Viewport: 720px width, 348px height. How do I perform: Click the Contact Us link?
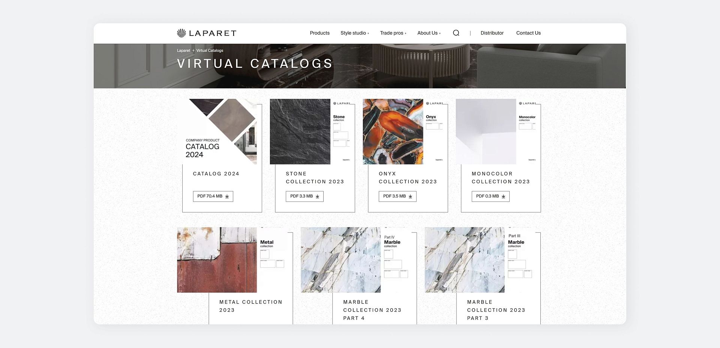528,33
